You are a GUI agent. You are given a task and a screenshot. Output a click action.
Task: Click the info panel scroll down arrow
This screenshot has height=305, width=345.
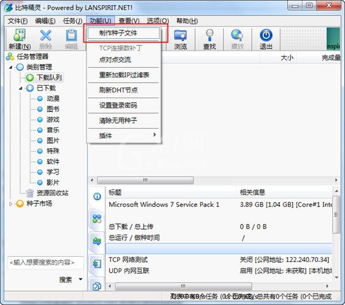point(336,277)
